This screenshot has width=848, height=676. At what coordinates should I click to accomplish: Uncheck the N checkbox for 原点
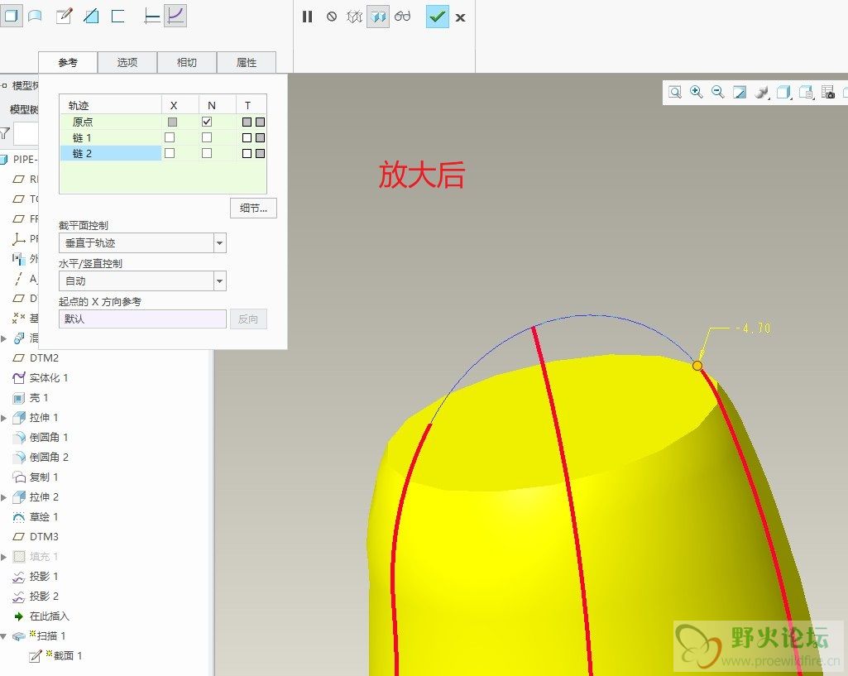click(207, 122)
